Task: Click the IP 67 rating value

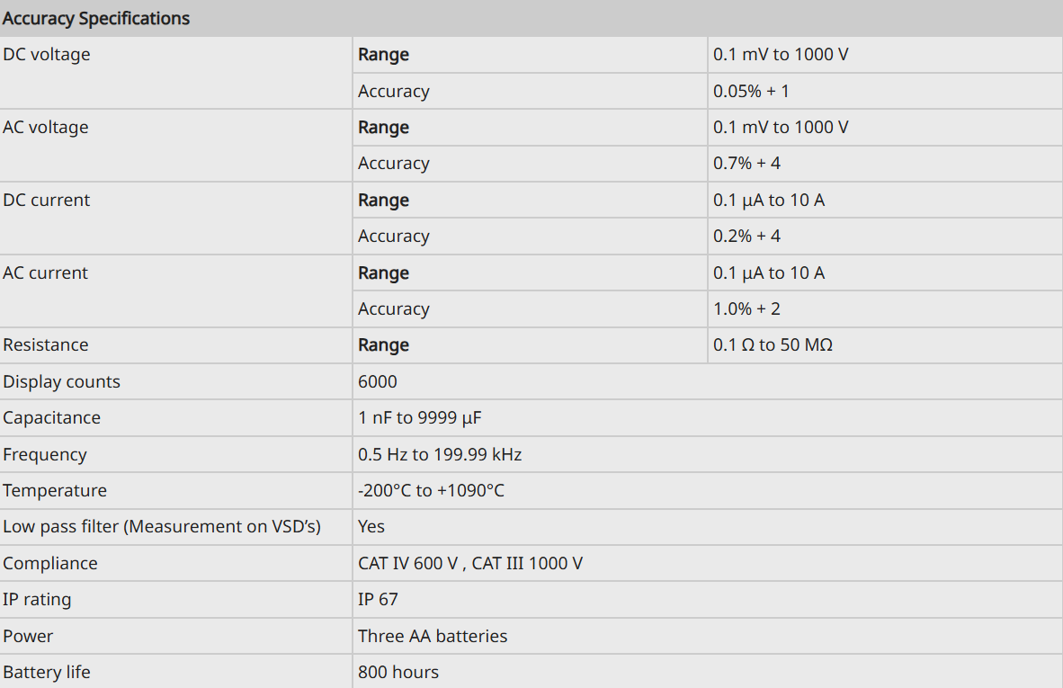Action: point(378,599)
